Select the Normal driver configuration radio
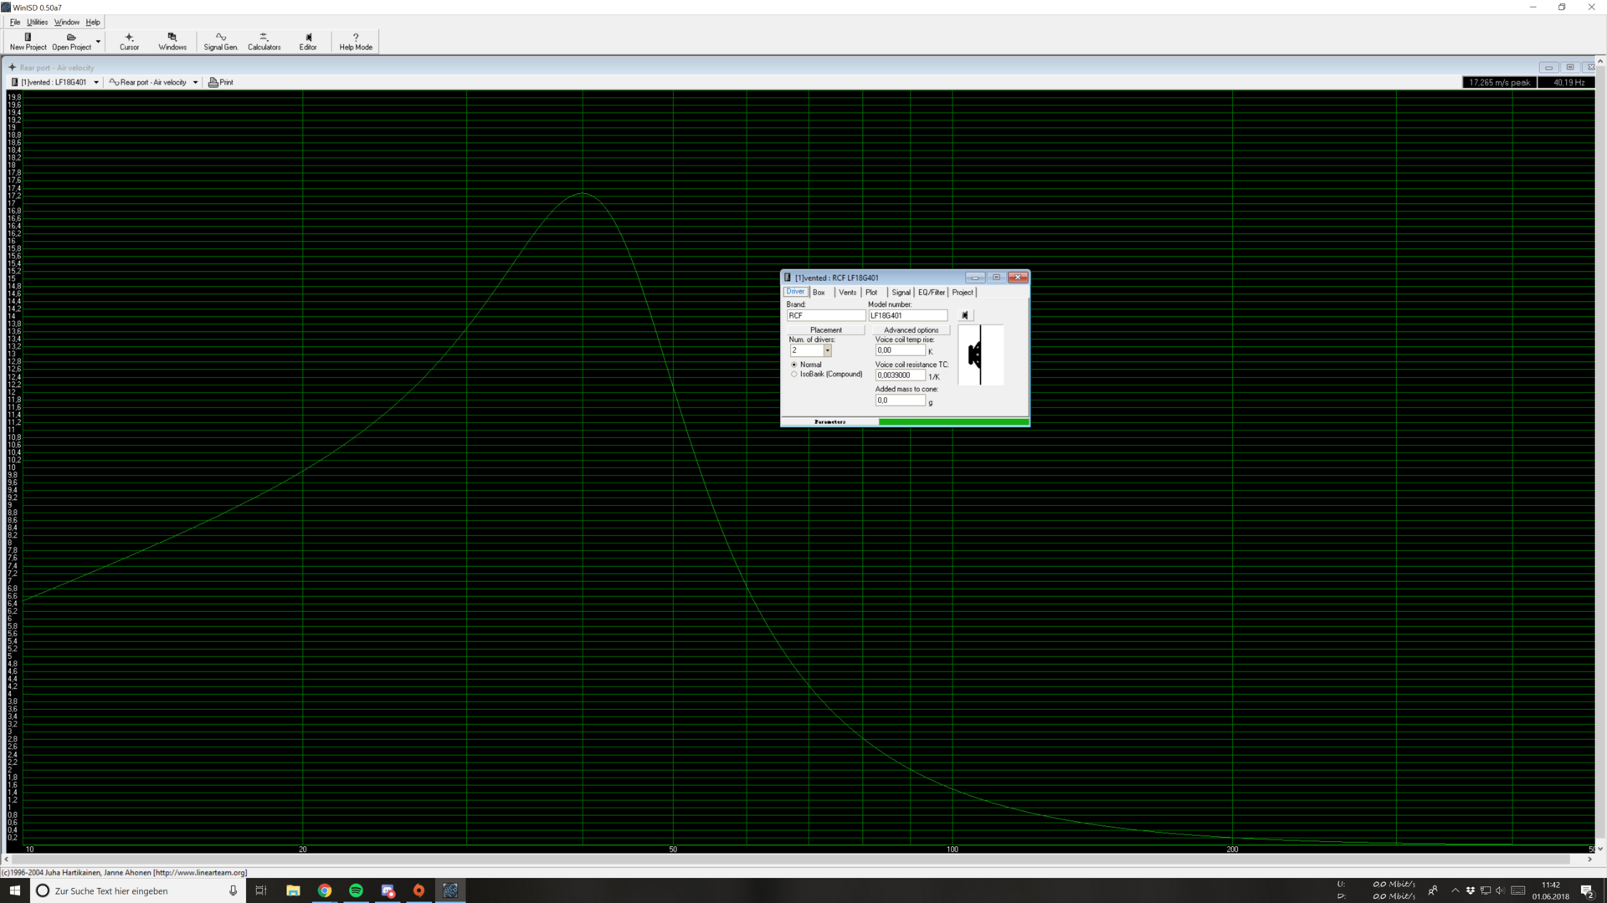This screenshot has width=1607, height=903. (794, 365)
